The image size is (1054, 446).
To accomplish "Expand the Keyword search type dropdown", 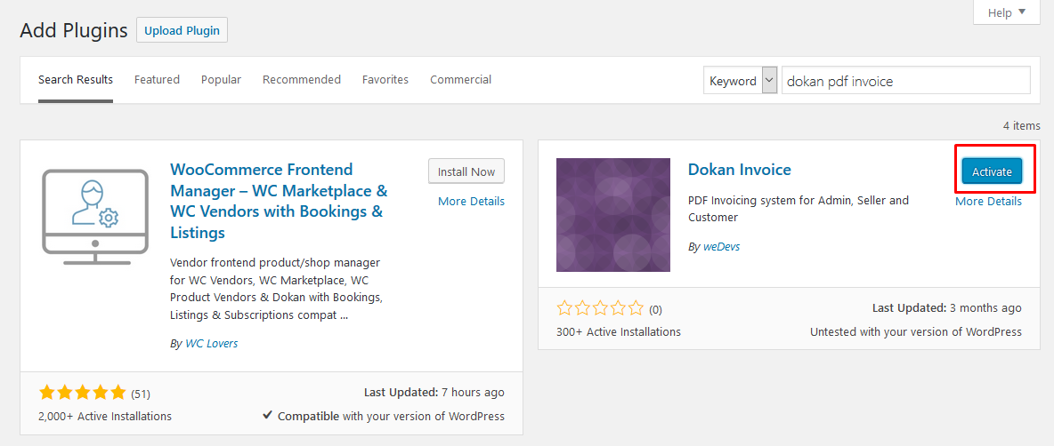I will coord(741,81).
